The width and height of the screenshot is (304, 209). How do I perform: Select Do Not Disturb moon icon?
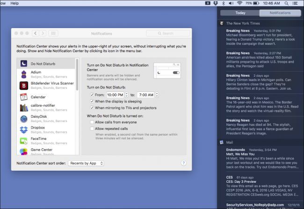(24, 64)
